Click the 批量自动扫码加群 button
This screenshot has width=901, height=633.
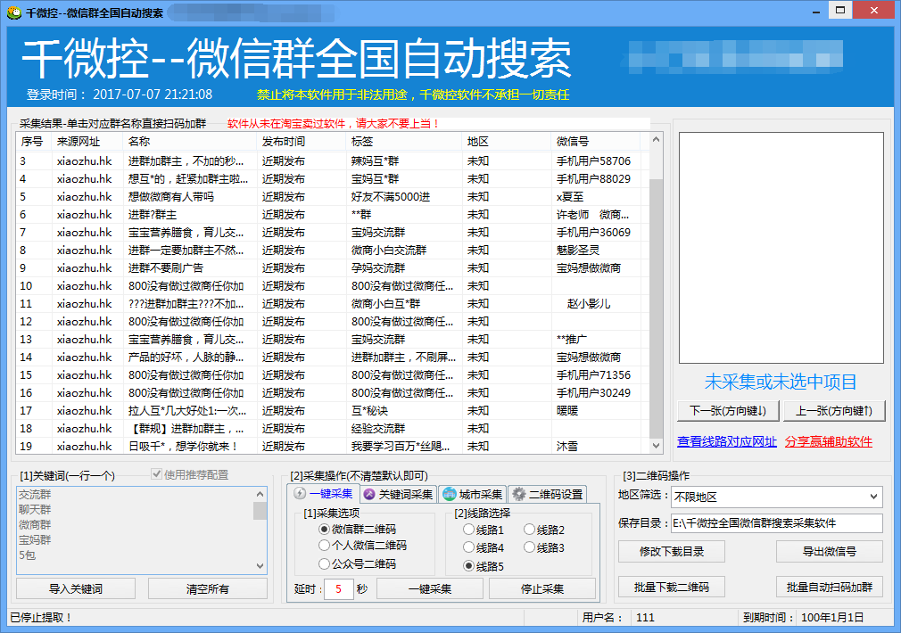click(x=829, y=587)
